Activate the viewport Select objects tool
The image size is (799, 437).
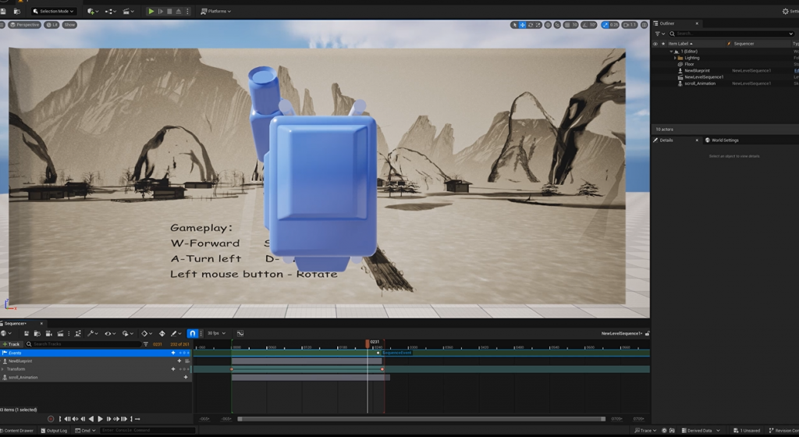pyautogui.click(x=515, y=24)
